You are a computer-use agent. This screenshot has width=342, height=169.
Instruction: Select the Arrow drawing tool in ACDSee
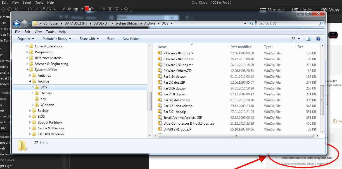[x=42, y=9]
